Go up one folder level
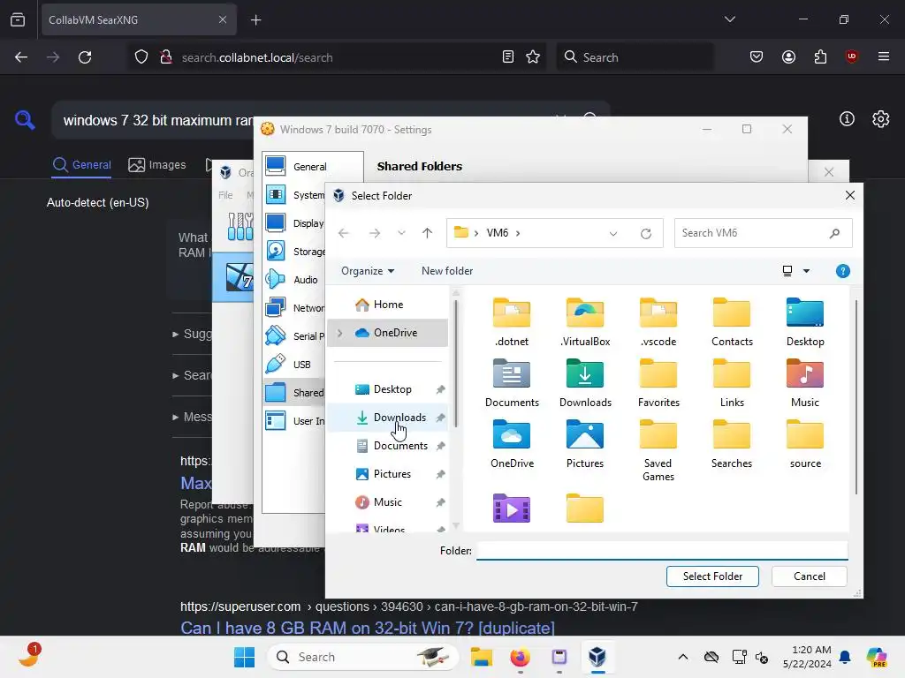The width and height of the screenshot is (905, 678). click(427, 233)
